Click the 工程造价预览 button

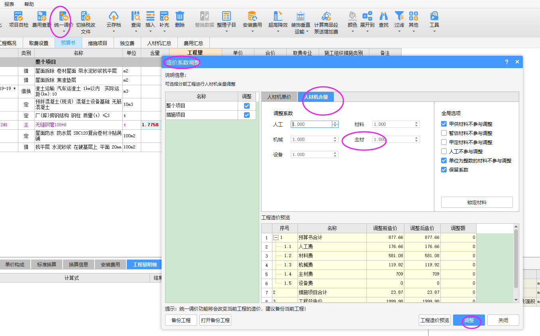tap(434, 320)
